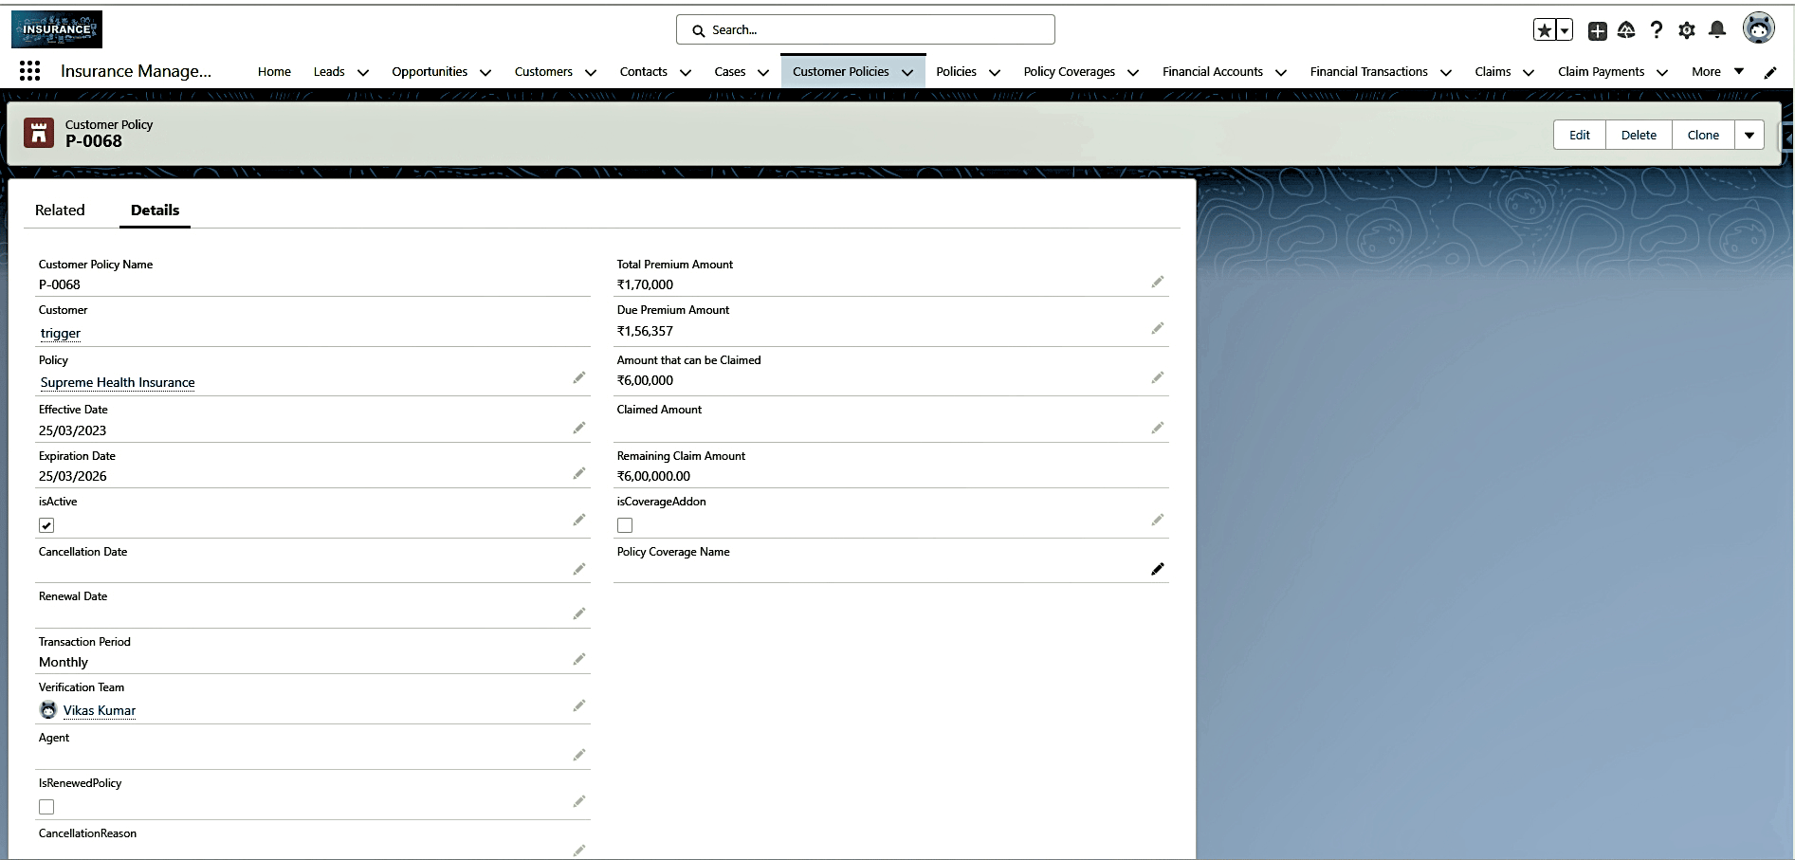This screenshot has height=860, width=1795.
Task: Show more record actions dropdown next to Clone
Action: click(1749, 135)
